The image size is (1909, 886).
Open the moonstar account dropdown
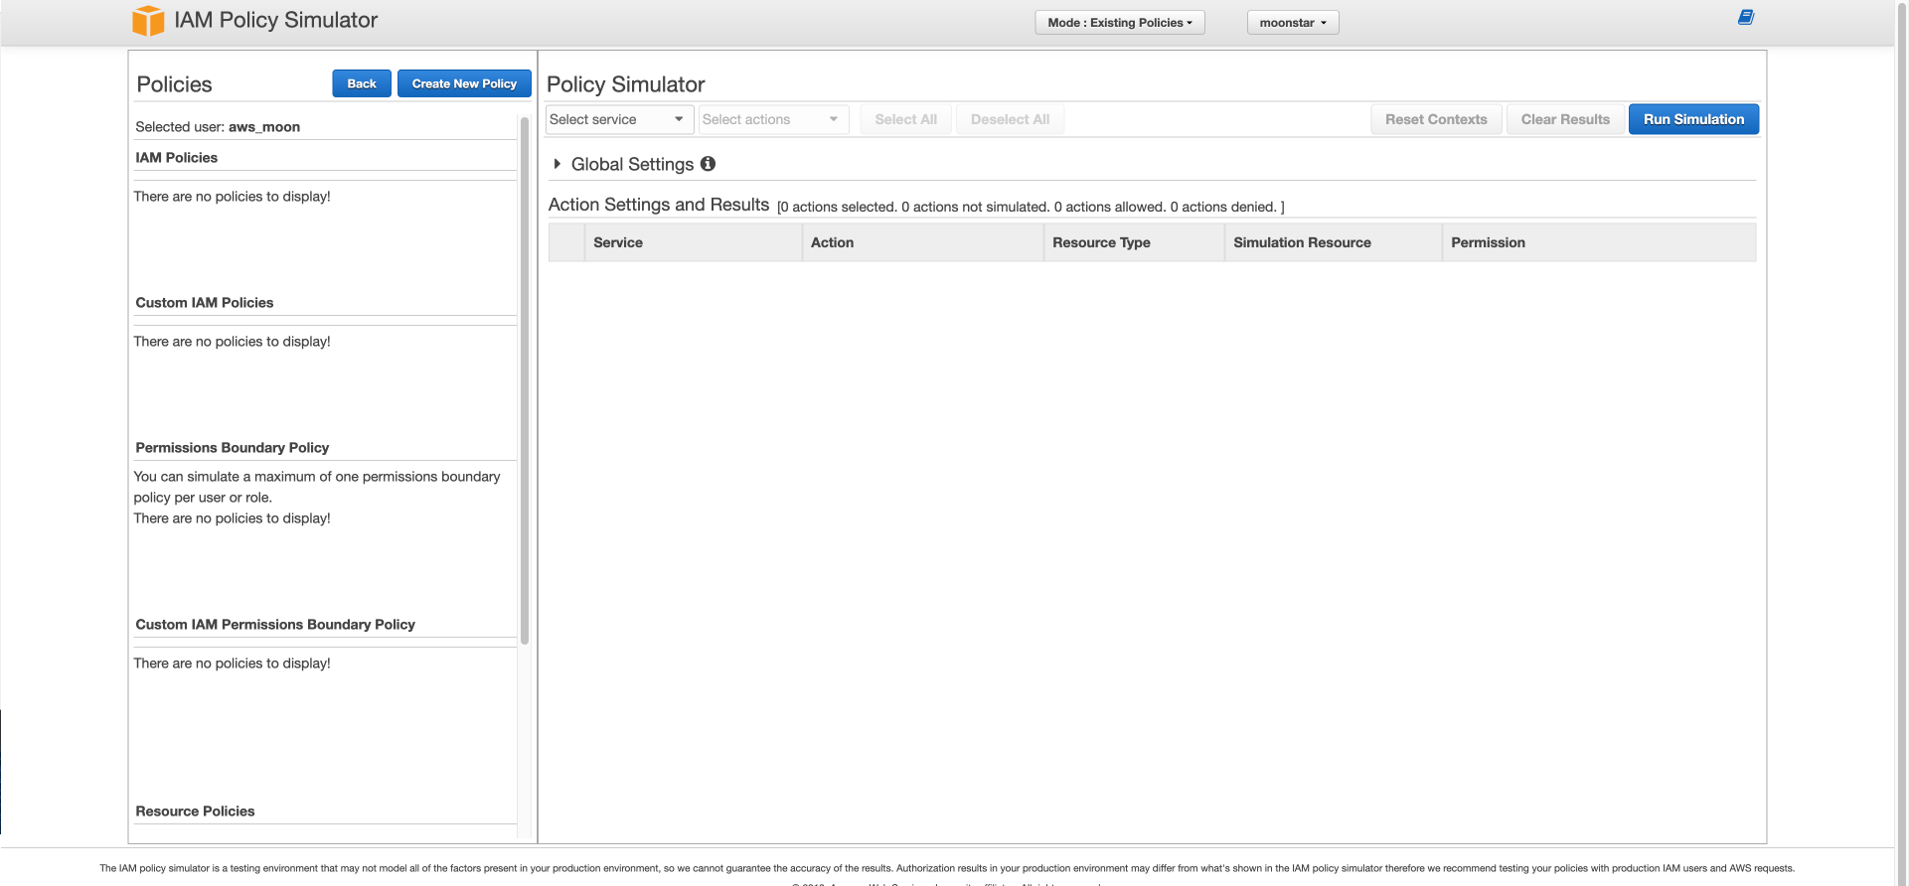[x=1293, y=23]
